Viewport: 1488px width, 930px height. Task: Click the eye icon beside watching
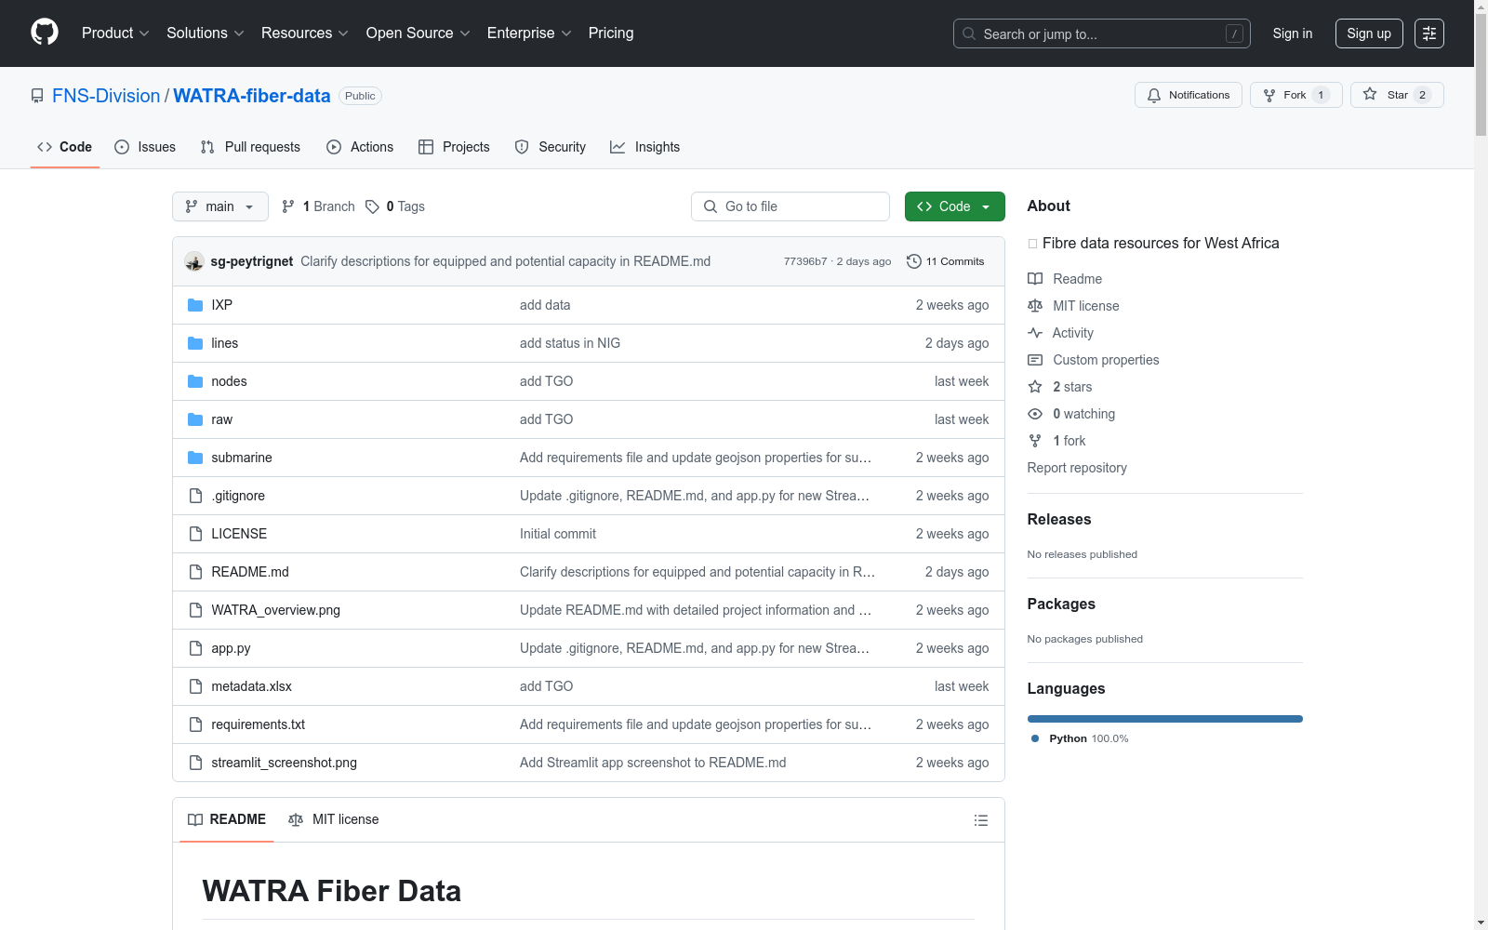(x=1035, y=414)
